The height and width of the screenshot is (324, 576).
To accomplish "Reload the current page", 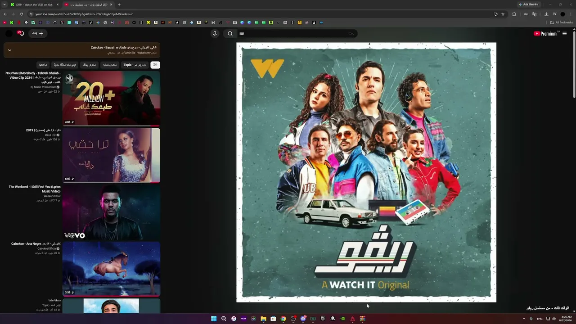I will pos(21,14).
